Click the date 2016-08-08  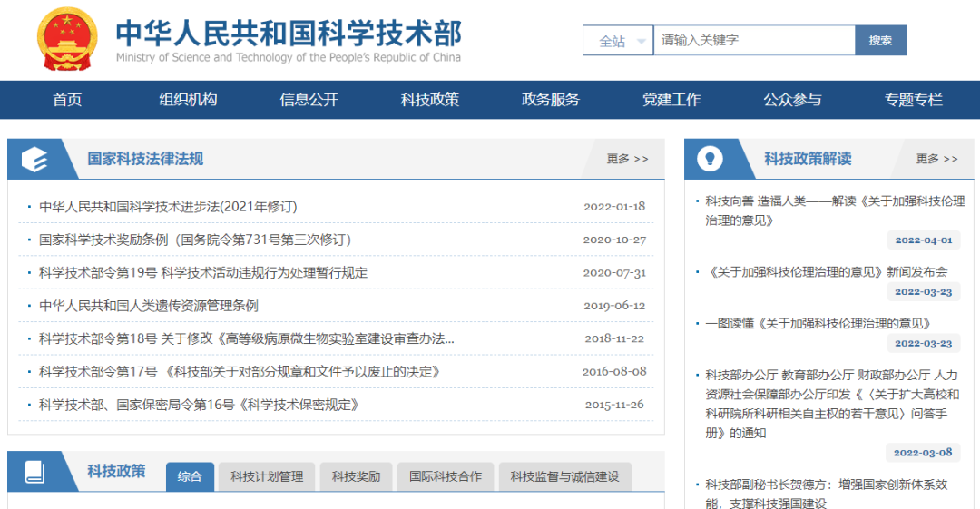coord(614,371)
